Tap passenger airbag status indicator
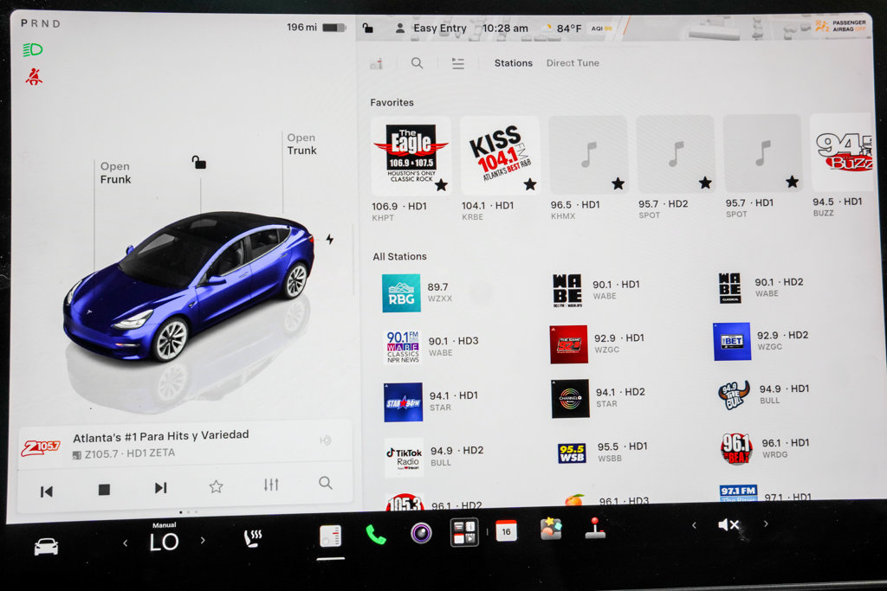Viewport: 887px width, 591px height. click(840, 26)
